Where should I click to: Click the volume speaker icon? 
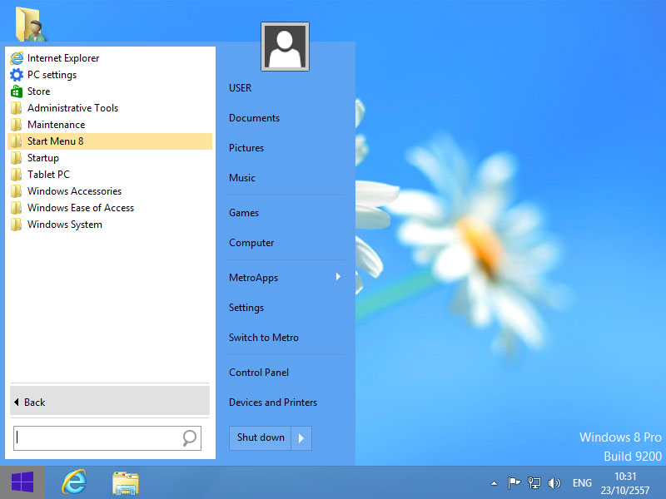tap(554, 483)
